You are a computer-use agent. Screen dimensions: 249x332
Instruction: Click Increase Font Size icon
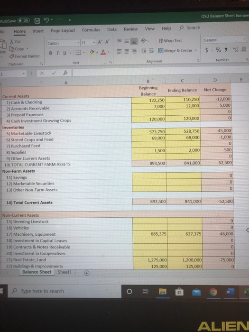[100, 42]
